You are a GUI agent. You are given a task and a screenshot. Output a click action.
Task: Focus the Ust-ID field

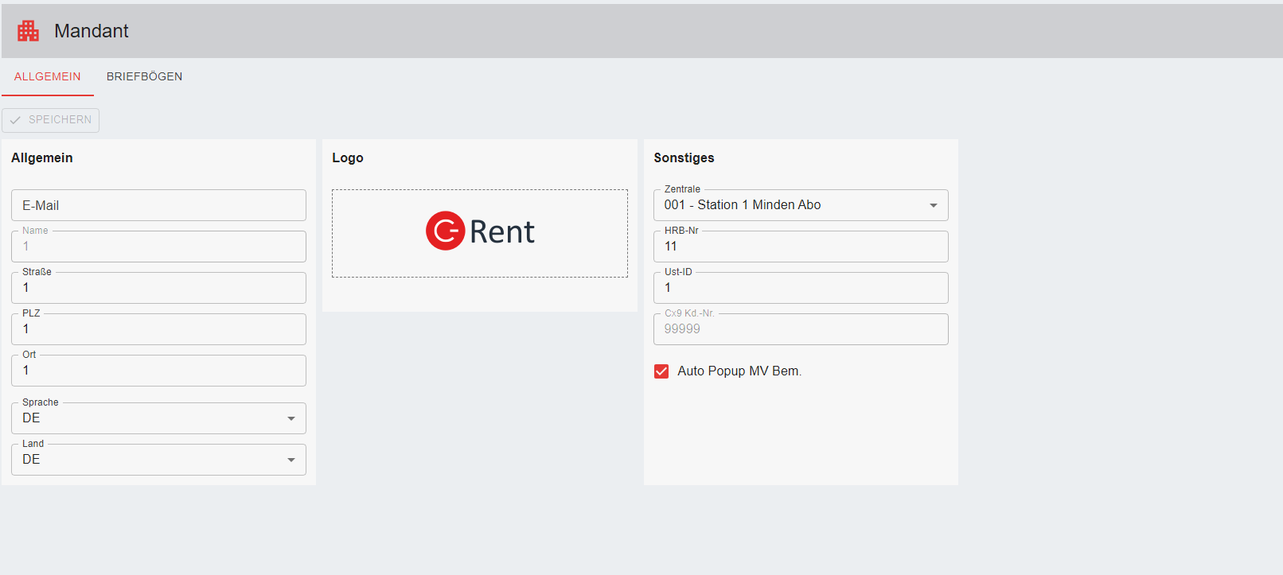tap(800, 288)
